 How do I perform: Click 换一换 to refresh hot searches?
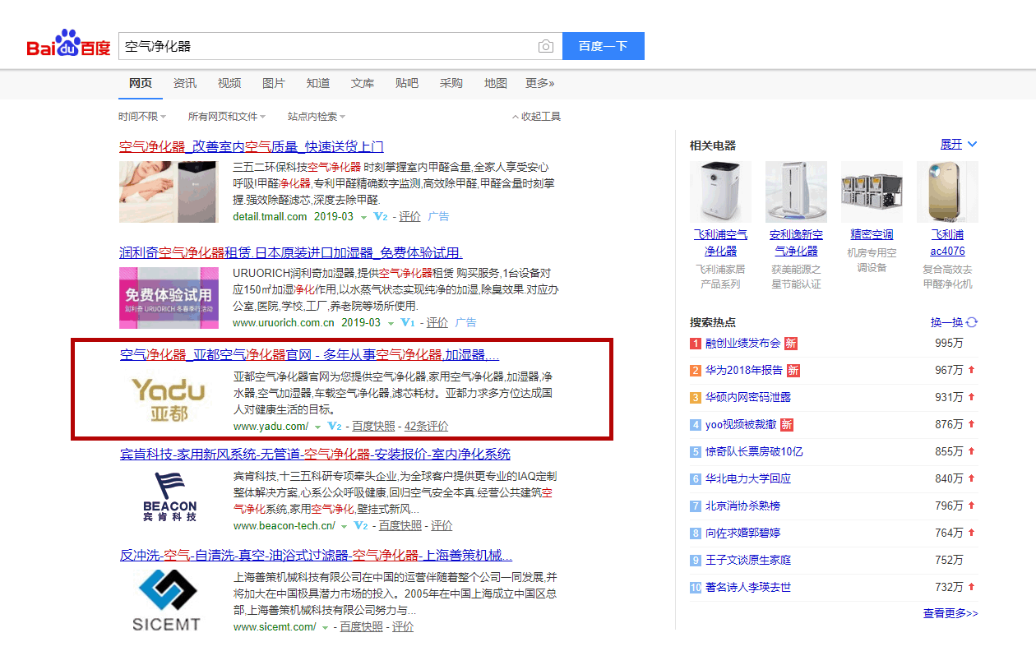pos(946,322)
